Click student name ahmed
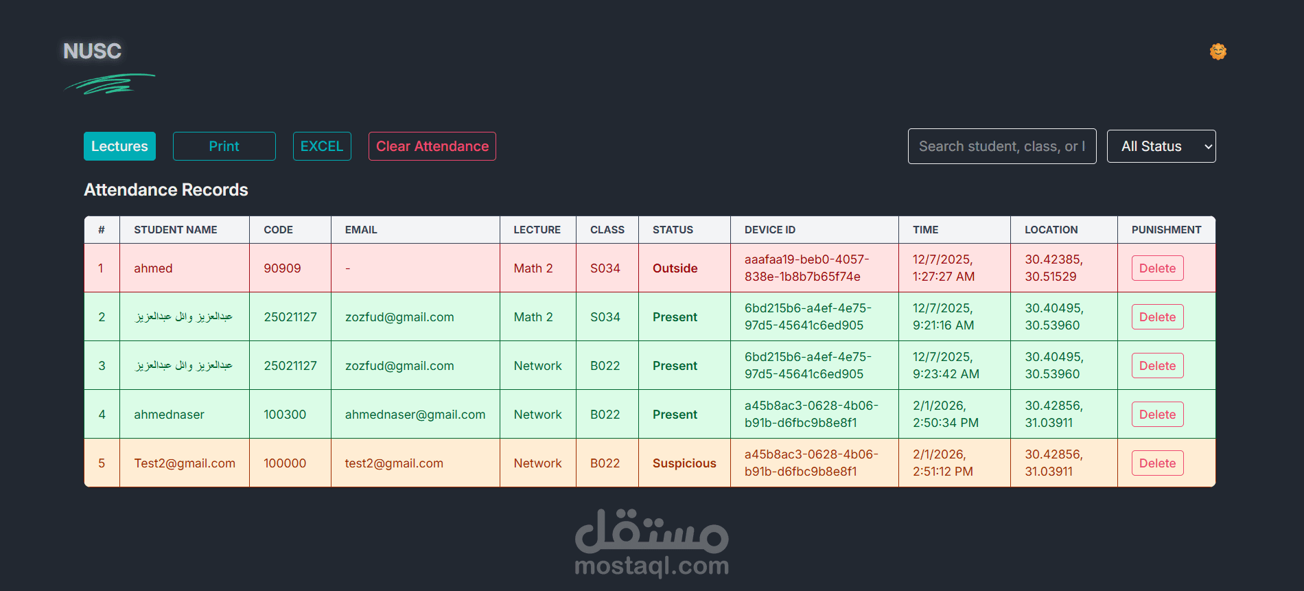The width and height of the screenshot is (1304, 591). 153,268
